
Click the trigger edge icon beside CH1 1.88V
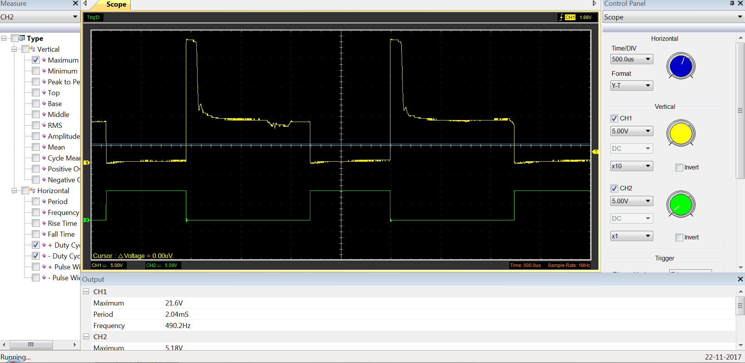[561, 17]
